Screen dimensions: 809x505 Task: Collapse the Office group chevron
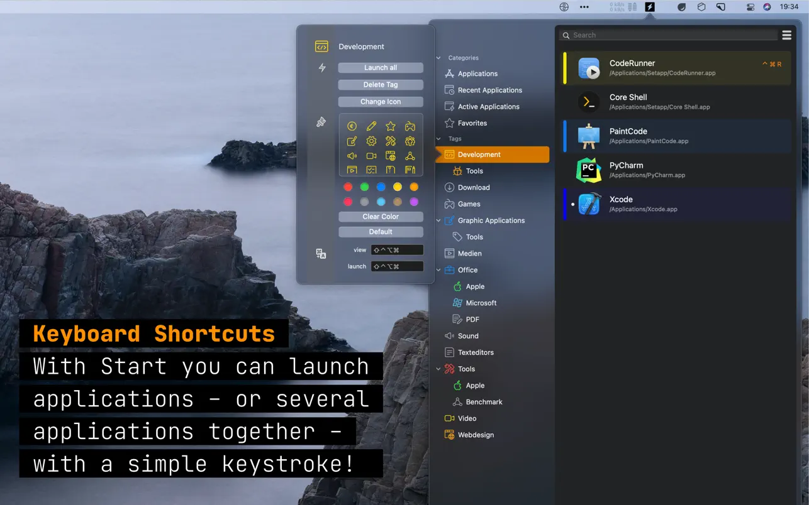click(x=438, y=269)
